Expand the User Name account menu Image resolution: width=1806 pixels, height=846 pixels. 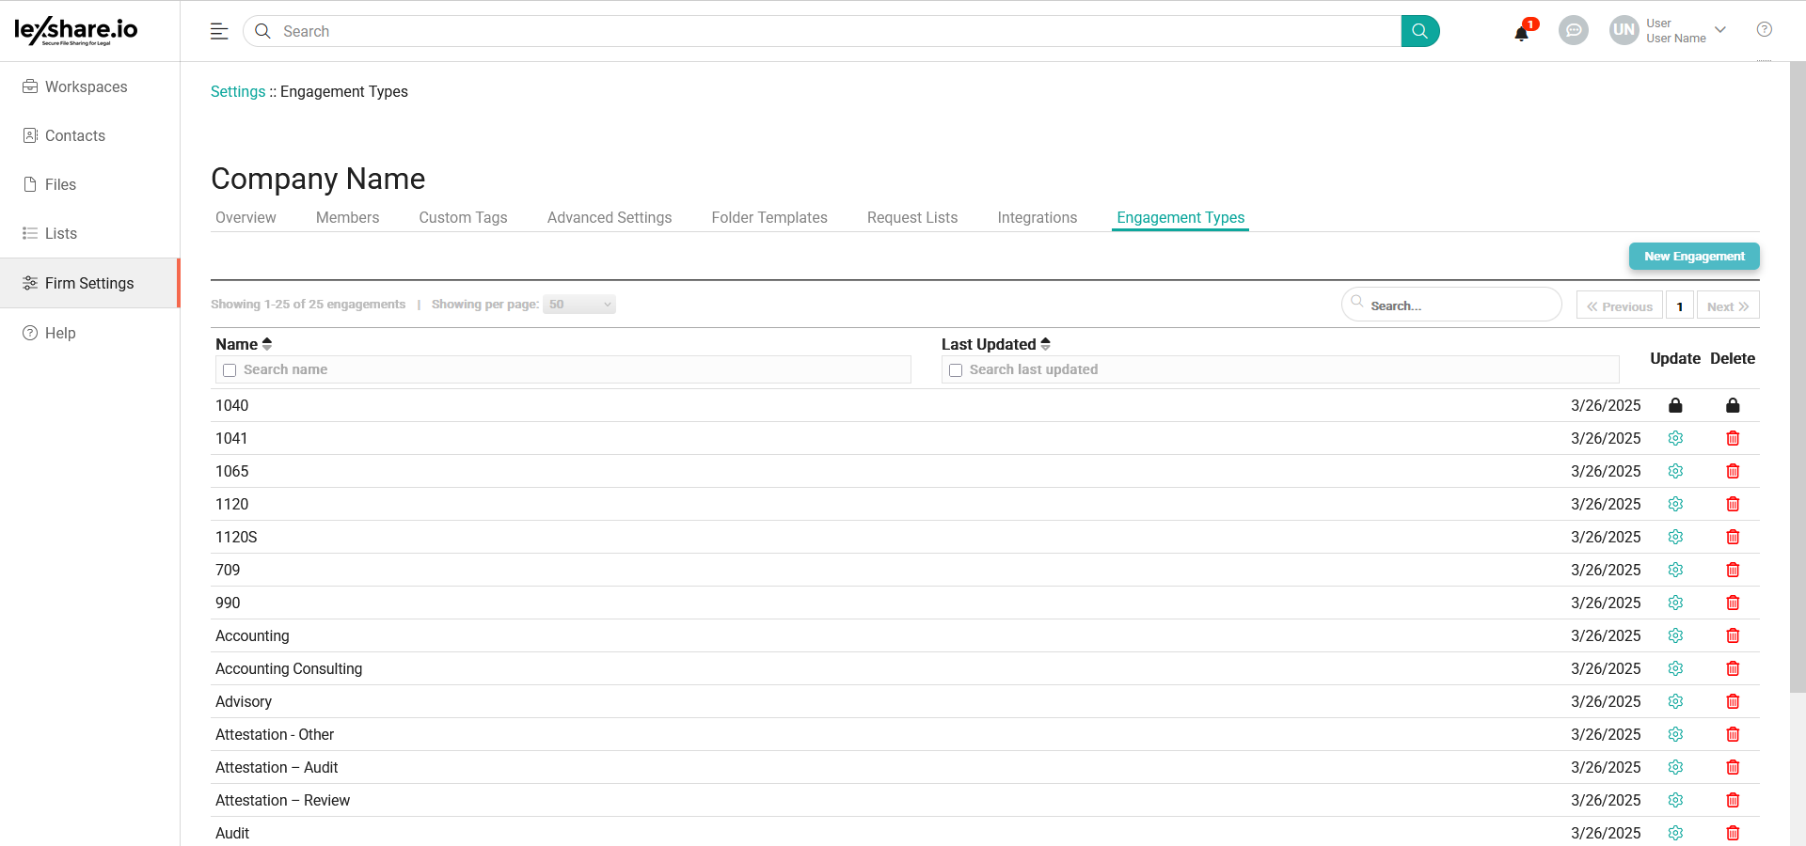(1719, 30)
